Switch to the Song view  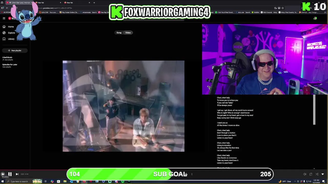click(119, 33)
